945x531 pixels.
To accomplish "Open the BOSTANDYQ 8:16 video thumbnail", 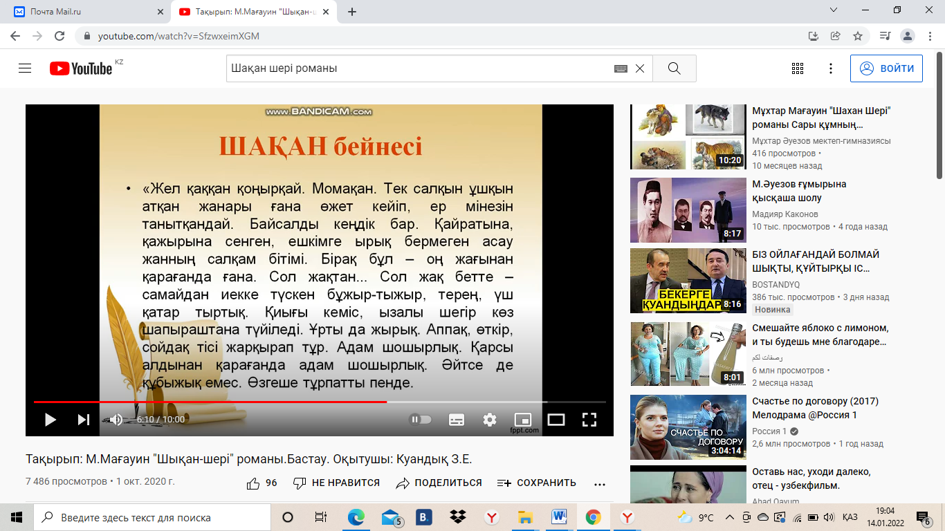I will (x=688, y=281).
